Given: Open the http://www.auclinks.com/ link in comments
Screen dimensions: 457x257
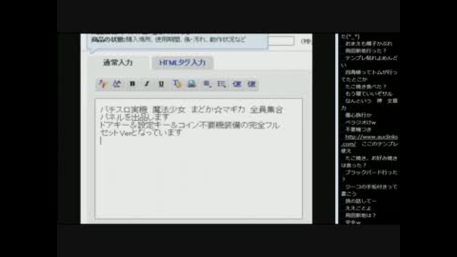Looking at the screenshot, I should [369, 140].
